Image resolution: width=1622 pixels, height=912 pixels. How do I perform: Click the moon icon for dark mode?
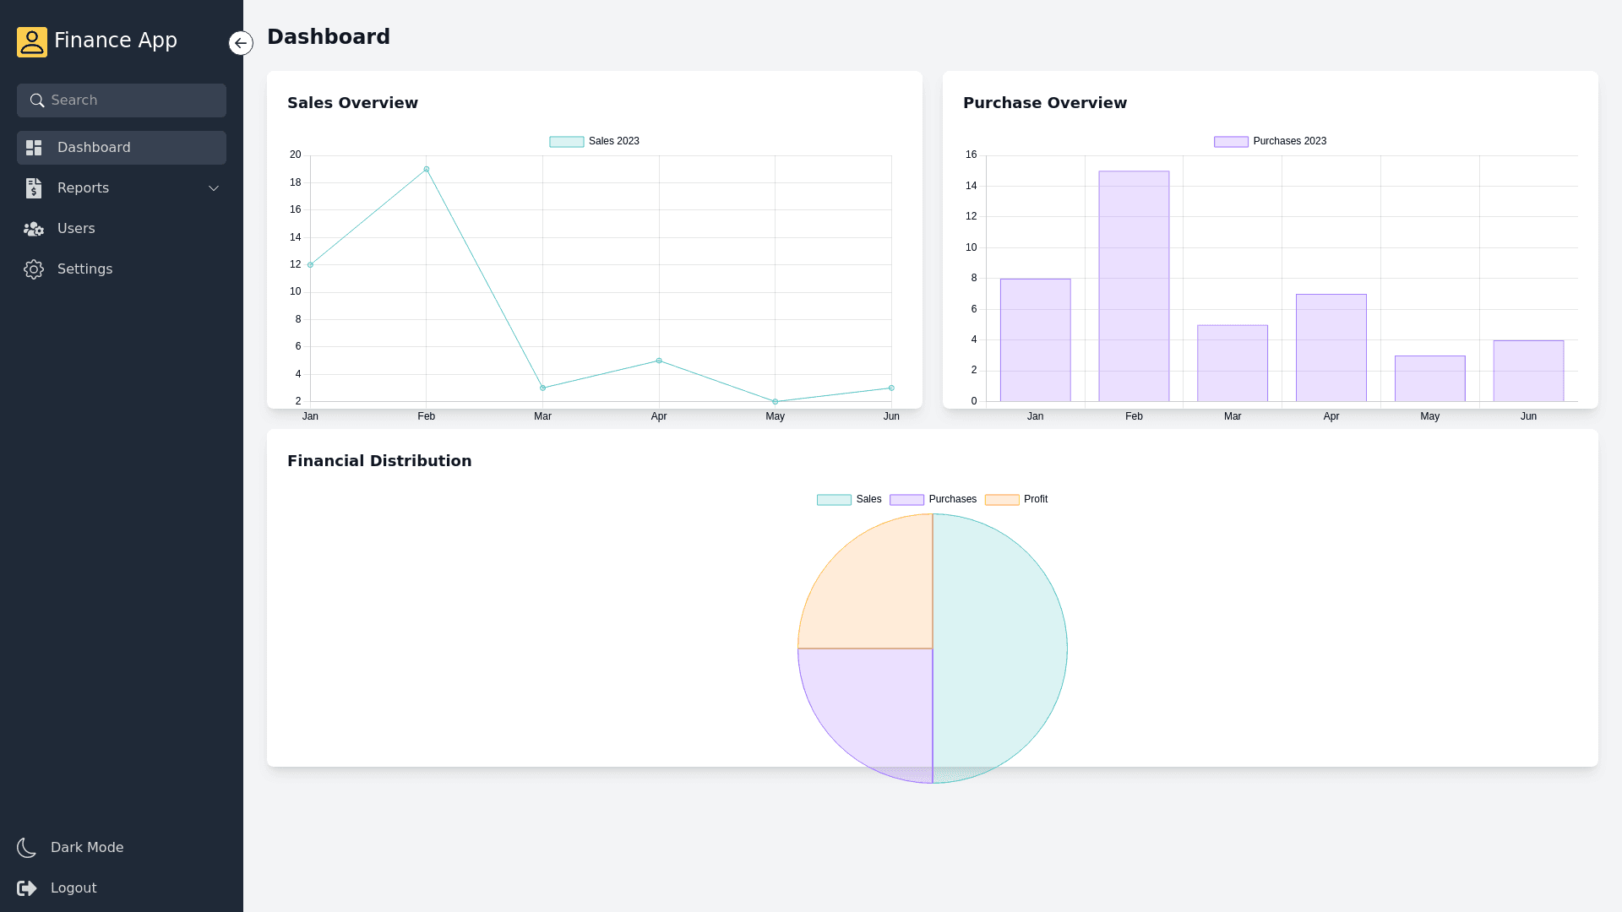[27, 848]
